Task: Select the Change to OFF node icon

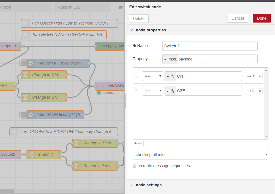Action: click(25, 75)
